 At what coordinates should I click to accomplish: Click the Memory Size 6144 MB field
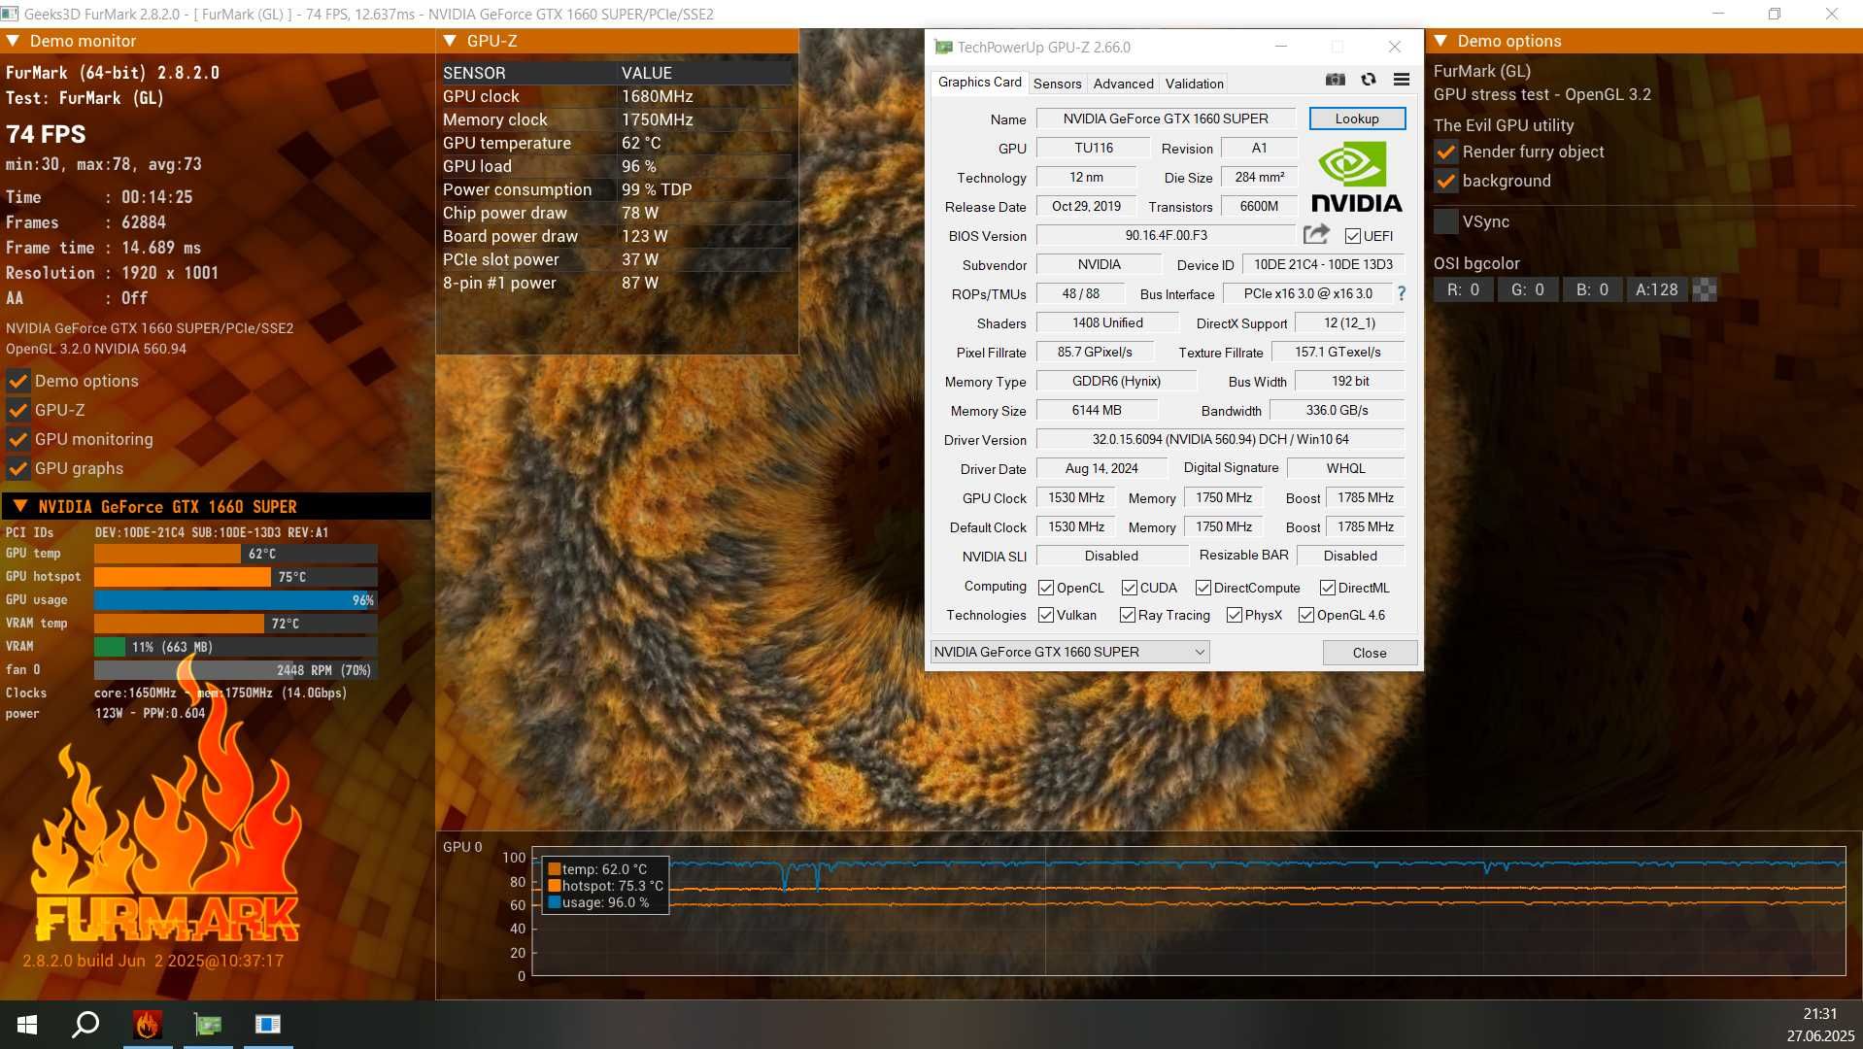click(1097, 411)
